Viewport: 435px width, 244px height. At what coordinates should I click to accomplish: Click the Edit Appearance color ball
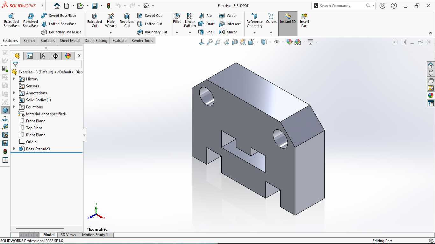(x=289, y=42)
